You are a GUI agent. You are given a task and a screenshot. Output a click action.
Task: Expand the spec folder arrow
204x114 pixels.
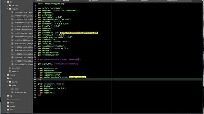pos(5,110)
